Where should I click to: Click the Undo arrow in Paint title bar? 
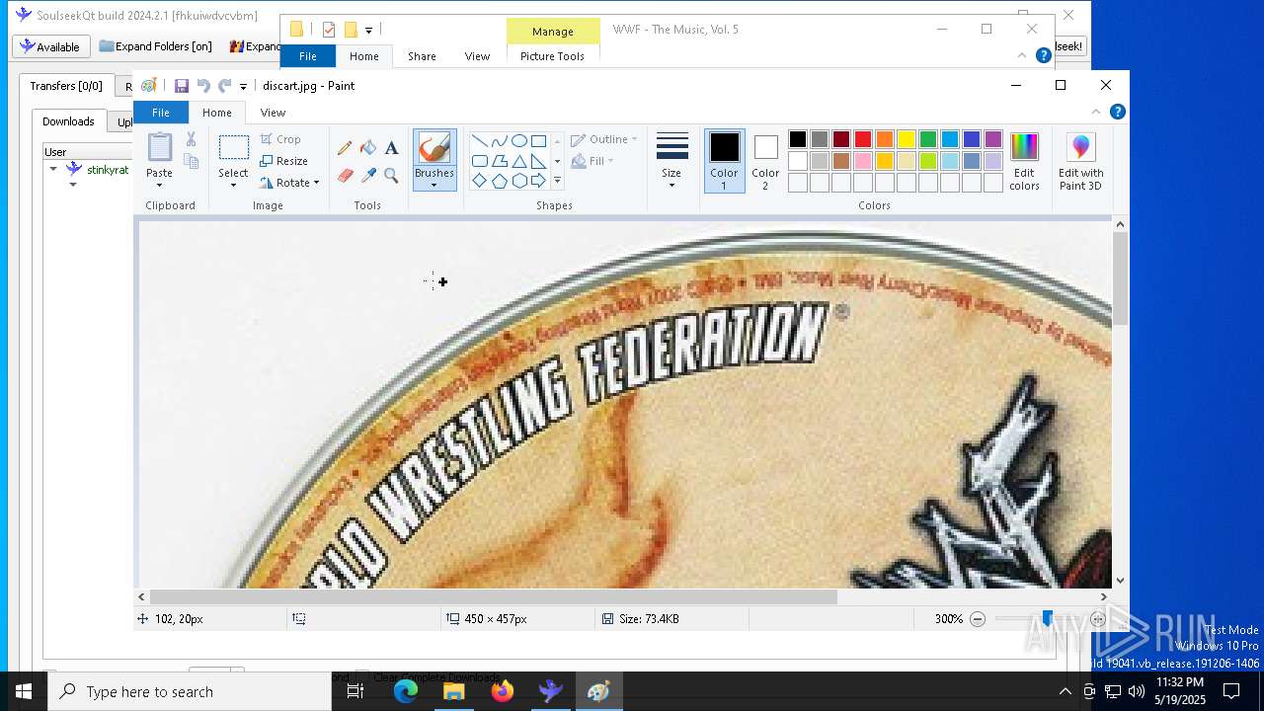[203, 86]
